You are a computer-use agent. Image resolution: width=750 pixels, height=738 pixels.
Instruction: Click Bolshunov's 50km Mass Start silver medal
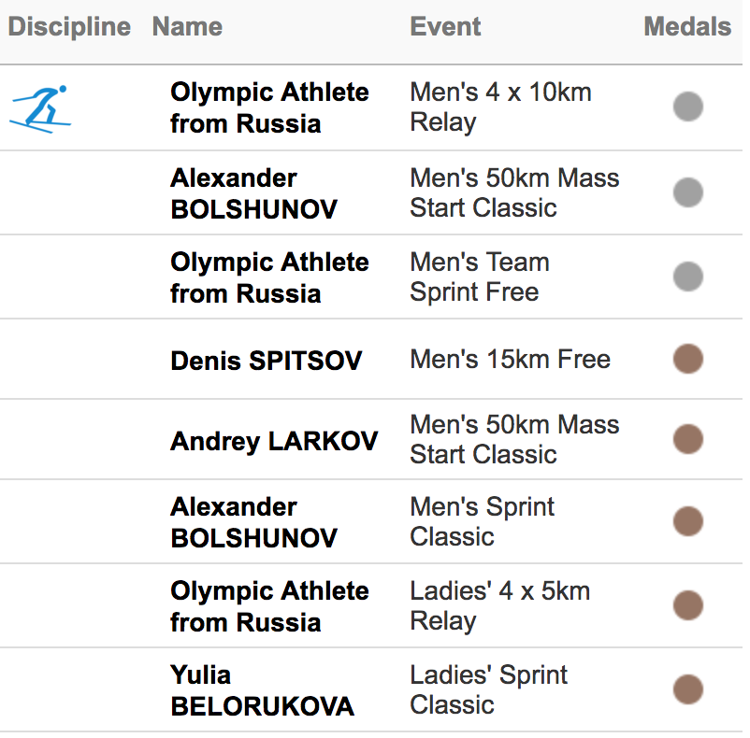tap(688, 192)
